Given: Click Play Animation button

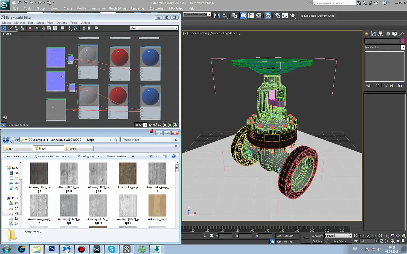Looking at the screenshot, I should pyautogui.click(x=368, y=235).
